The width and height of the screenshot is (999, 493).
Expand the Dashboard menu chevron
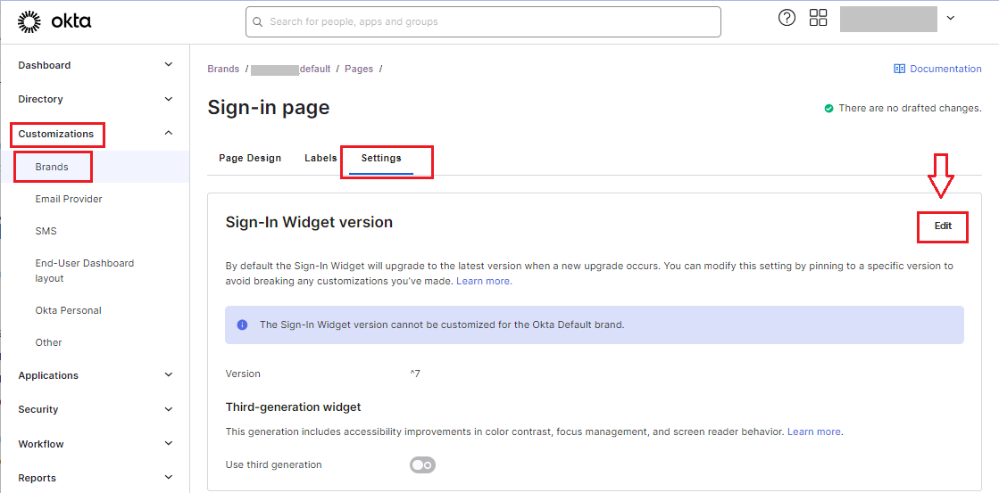pos(168,65)
